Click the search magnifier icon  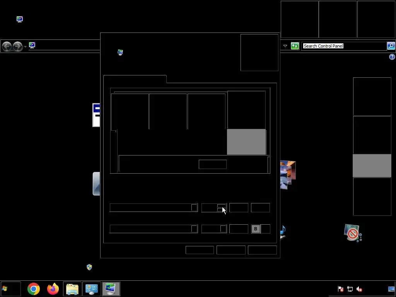(x=391, y=46)
